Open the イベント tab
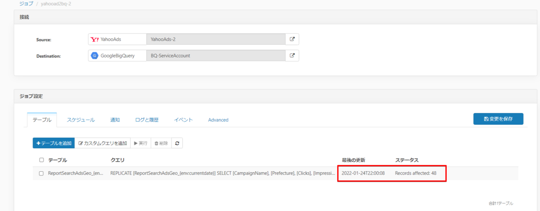 pos(184,120)
